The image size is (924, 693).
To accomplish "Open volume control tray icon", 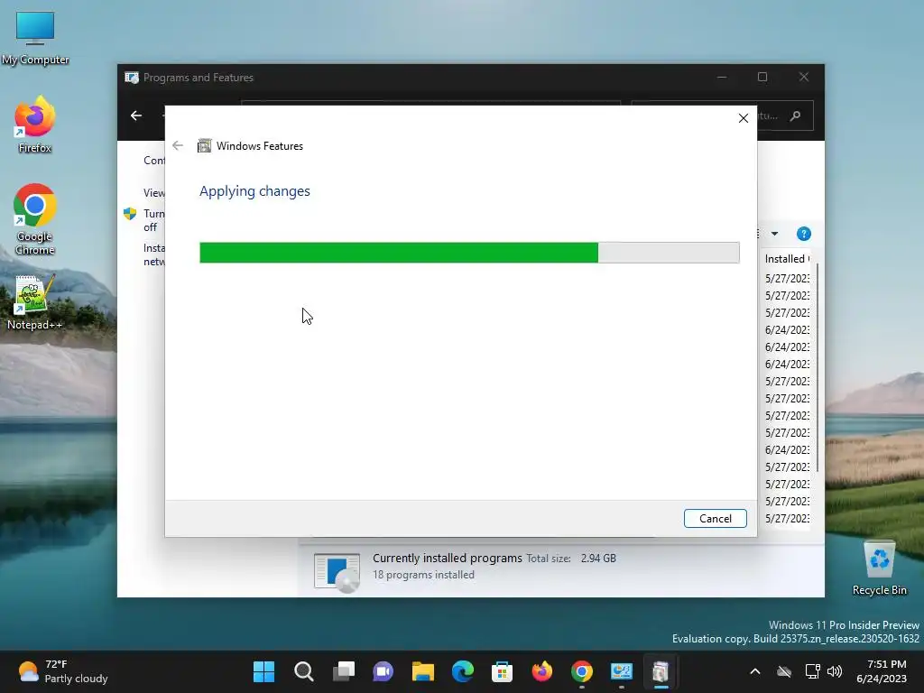I will 835,671.
